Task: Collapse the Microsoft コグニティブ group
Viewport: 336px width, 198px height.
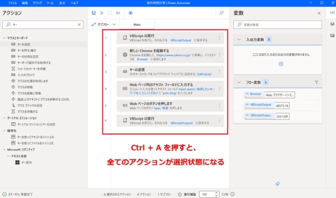Action: point(4,150)
